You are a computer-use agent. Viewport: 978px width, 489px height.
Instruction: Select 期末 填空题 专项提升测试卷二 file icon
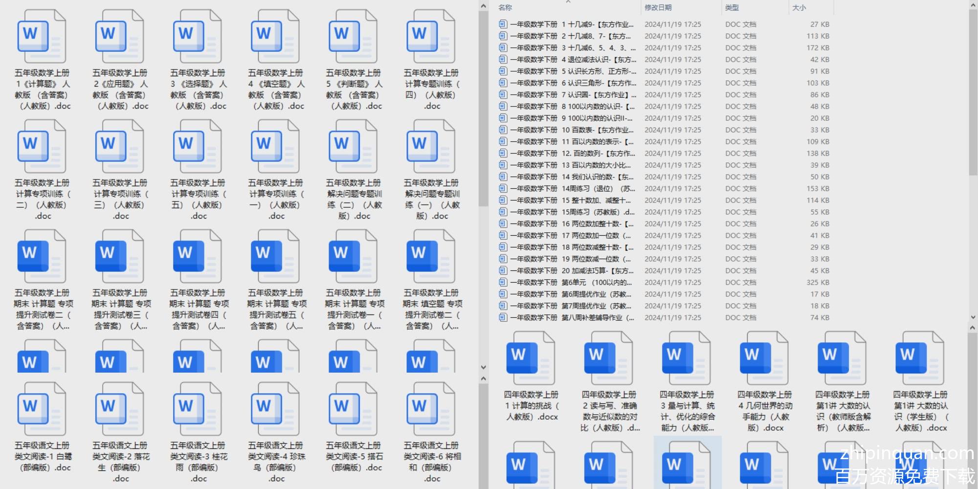click(x=430, y=257)
